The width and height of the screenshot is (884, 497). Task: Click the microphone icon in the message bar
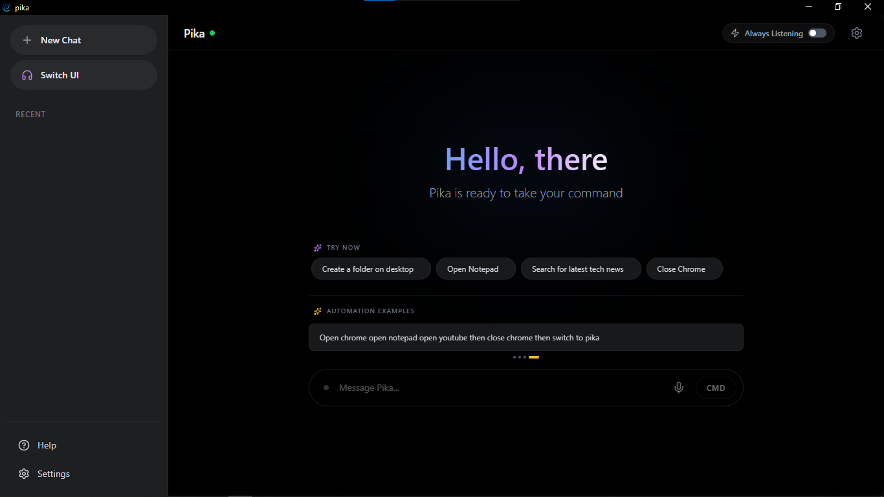[x=678, y=387]
